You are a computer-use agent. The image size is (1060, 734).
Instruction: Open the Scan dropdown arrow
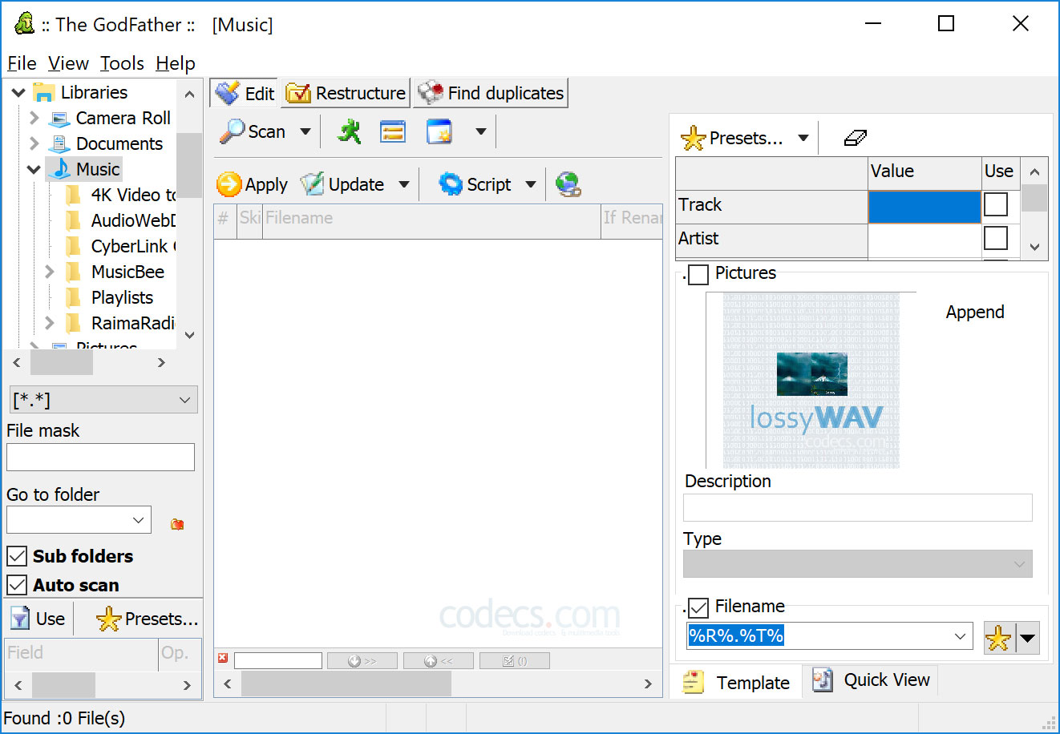point(305,131)
